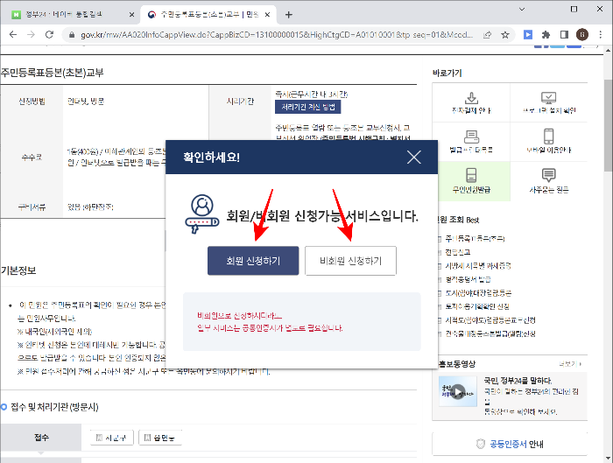Click the scrollbar down arrow
Screen dimensions: 613x463
click(609, 459)
